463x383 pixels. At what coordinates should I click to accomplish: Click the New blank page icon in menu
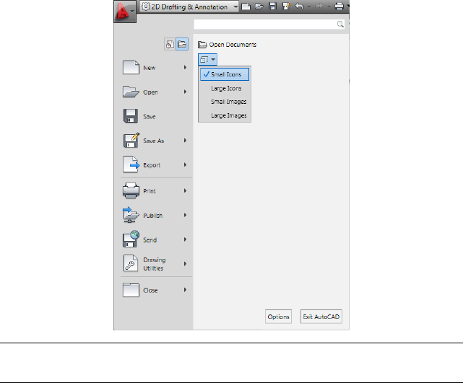pyautogui.click(x=131, y=68)
